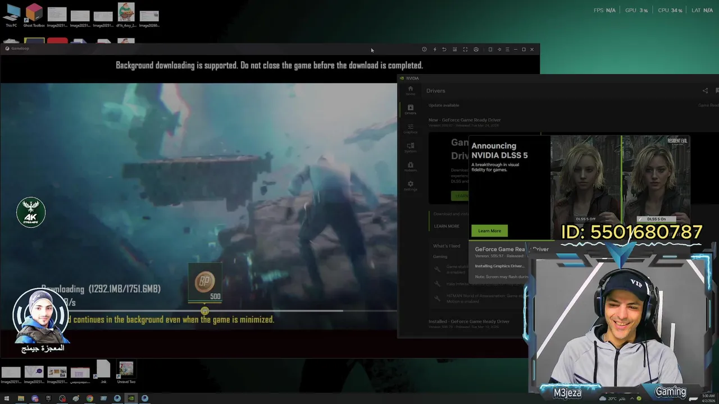Open Epic Games launcher from taskbar
This screenshot has height=404, width=719.
point(48,398)
